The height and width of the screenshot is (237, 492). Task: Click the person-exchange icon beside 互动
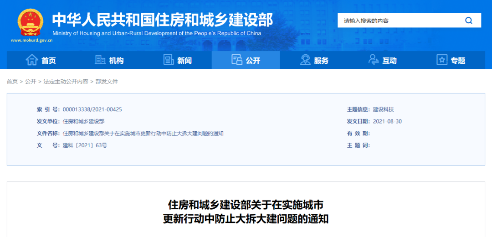(374, 60)
